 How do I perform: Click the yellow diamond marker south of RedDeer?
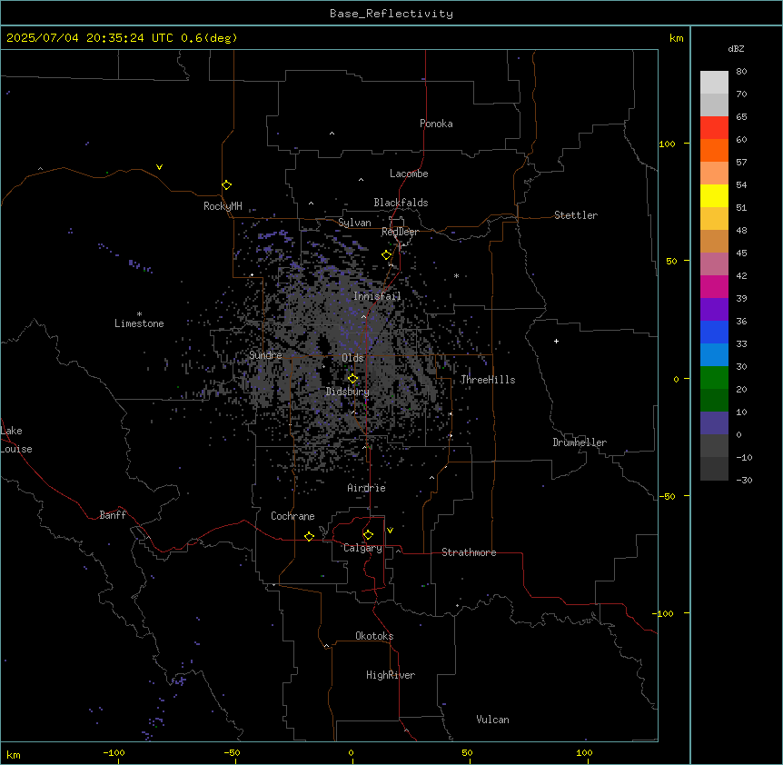(x=386, y=255)
